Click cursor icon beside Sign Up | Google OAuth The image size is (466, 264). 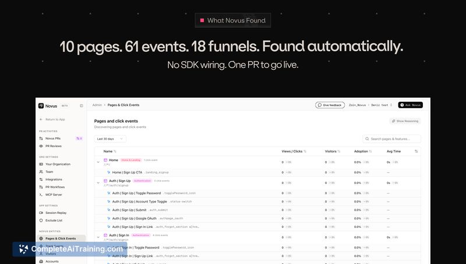tap(109, 218)
